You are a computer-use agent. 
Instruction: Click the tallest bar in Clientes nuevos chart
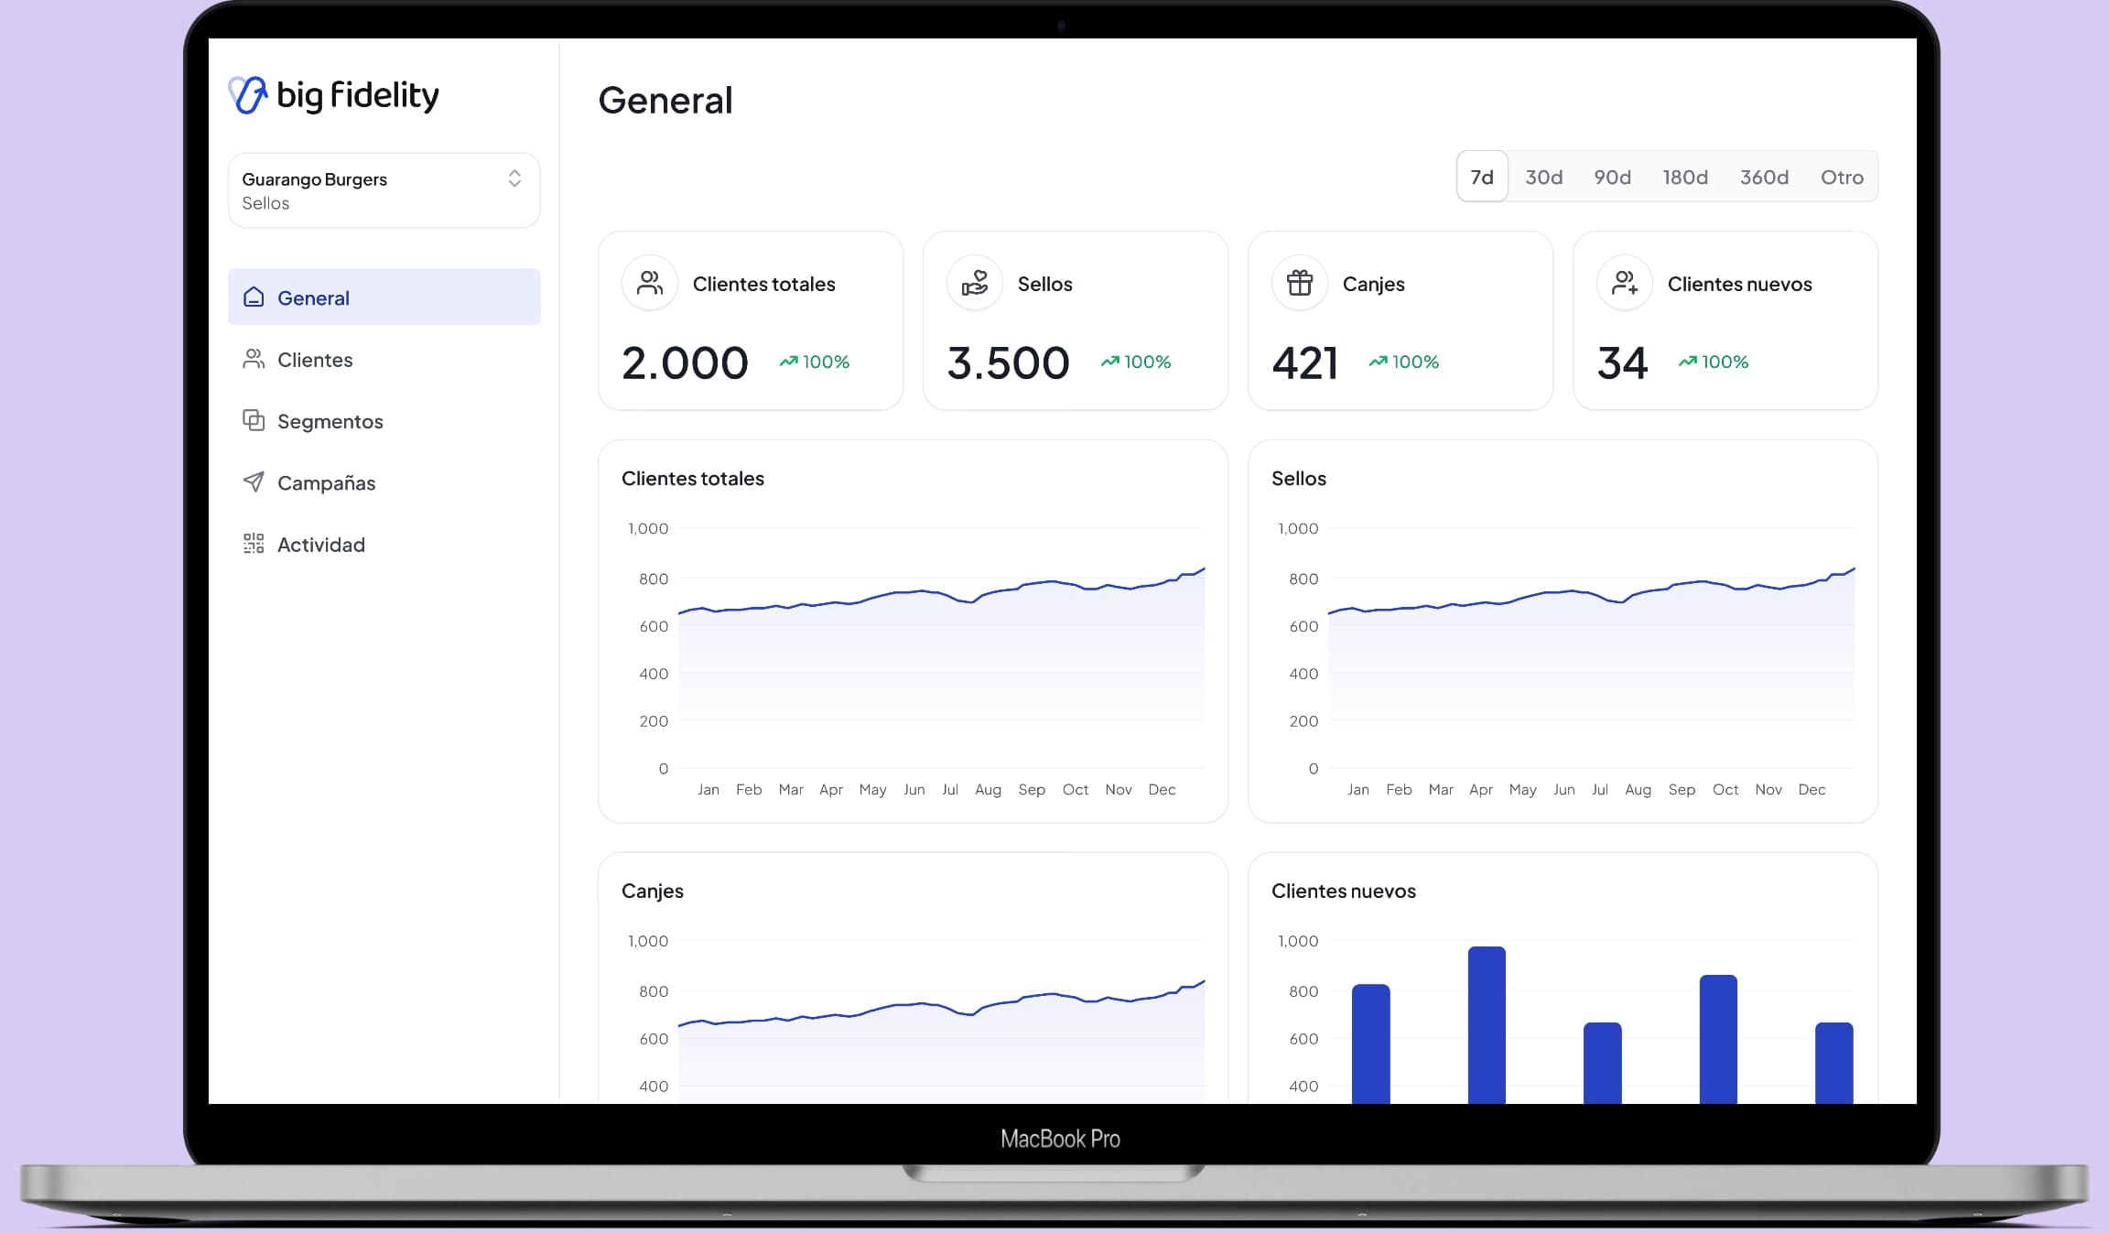1487,1025
